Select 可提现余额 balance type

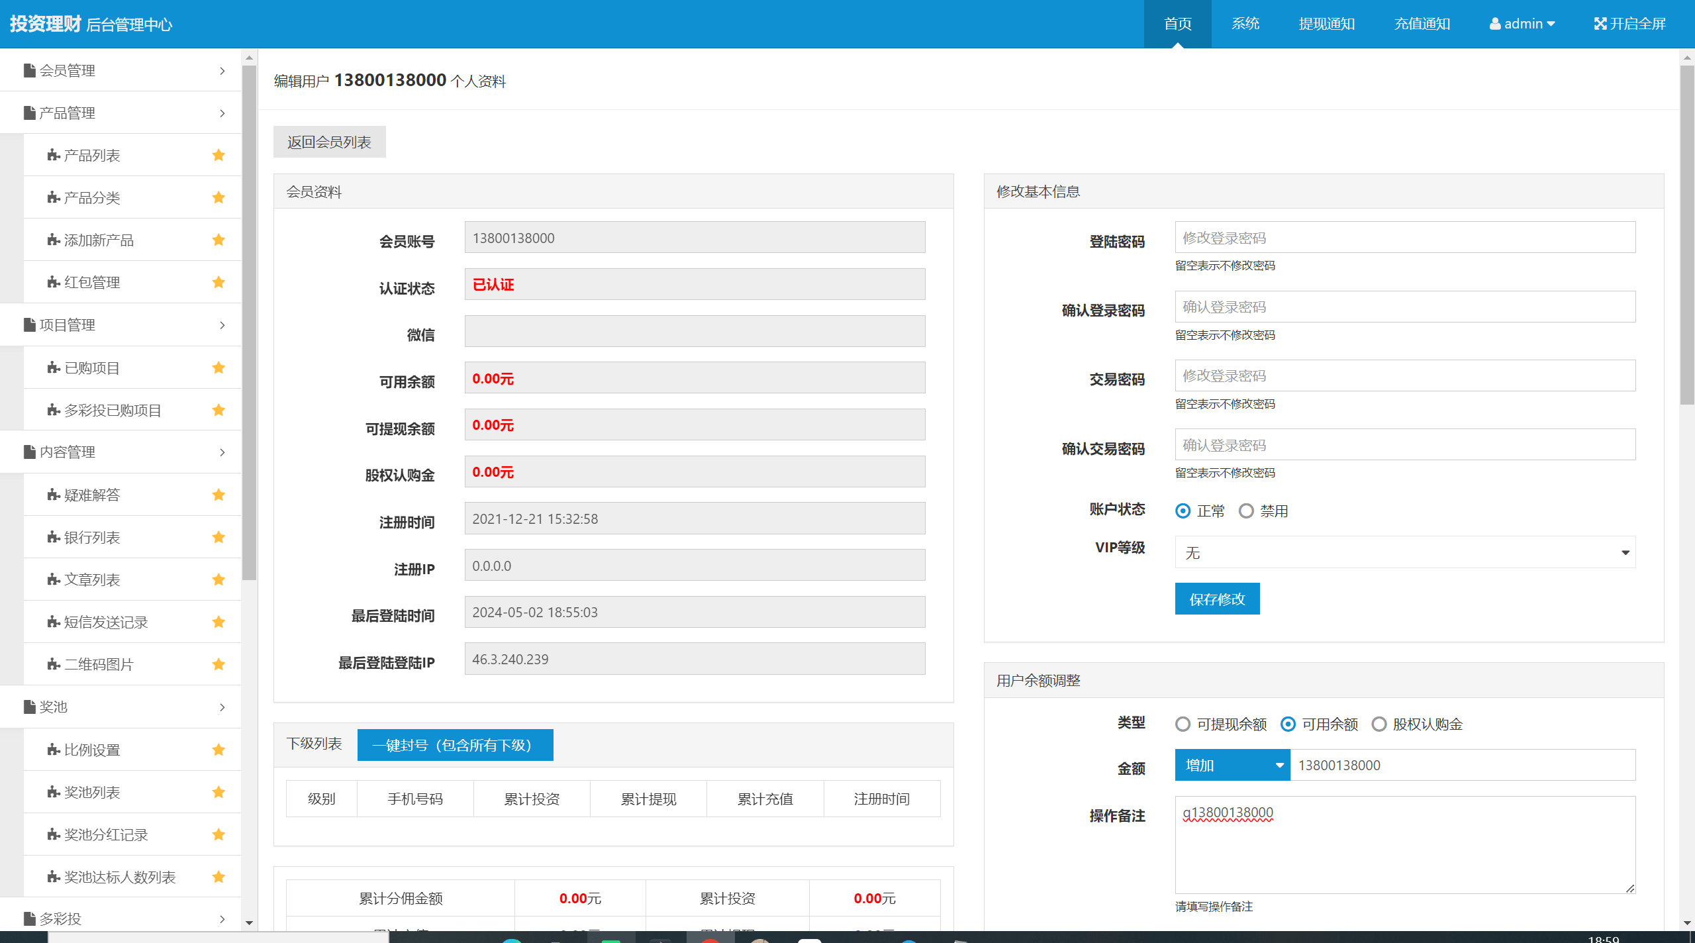(x=1183, y=724)
